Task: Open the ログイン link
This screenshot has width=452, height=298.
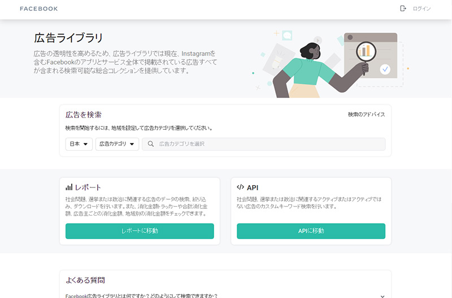Action: pos(421,8)
